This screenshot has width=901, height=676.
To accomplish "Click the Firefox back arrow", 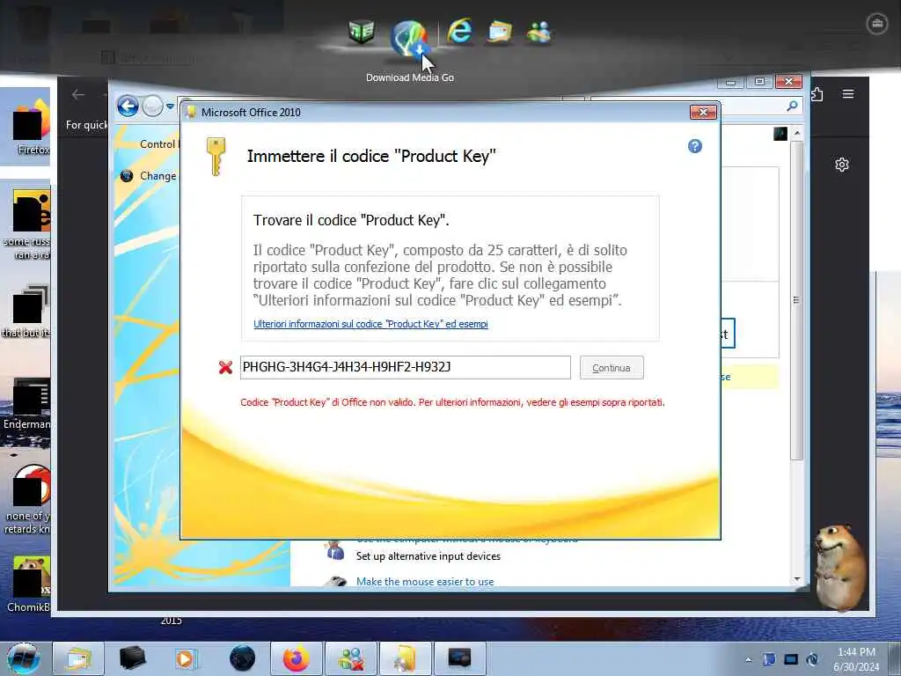I will point(78,95).
